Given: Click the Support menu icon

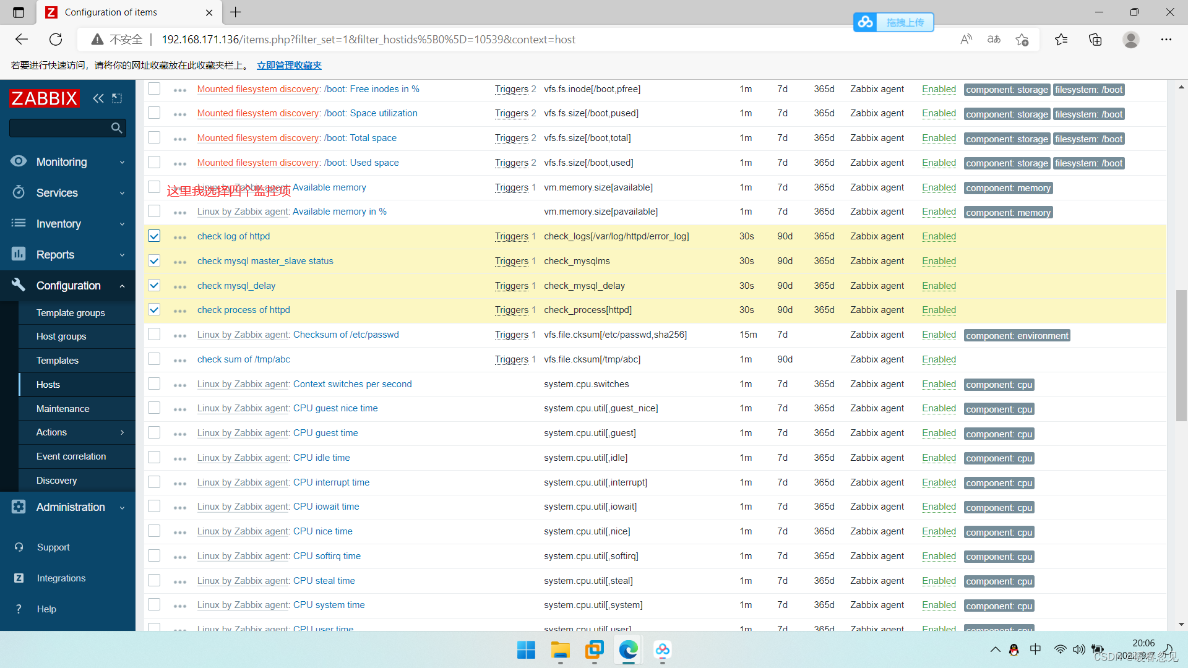Looking at the screenshot, I should pos(18,547).
